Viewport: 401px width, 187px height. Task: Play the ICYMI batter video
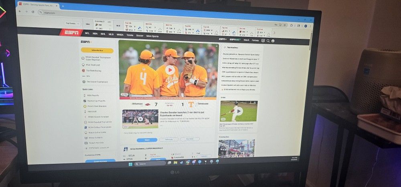point(239,111)
